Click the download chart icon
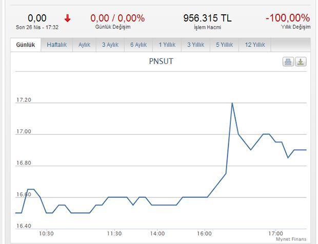This screenshot has height=244, width=318. tap(301, 62)
